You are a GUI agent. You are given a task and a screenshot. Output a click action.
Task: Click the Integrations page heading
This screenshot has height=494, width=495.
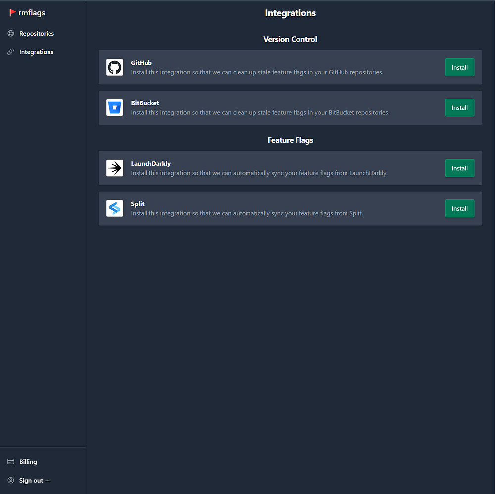coord(291,13)
